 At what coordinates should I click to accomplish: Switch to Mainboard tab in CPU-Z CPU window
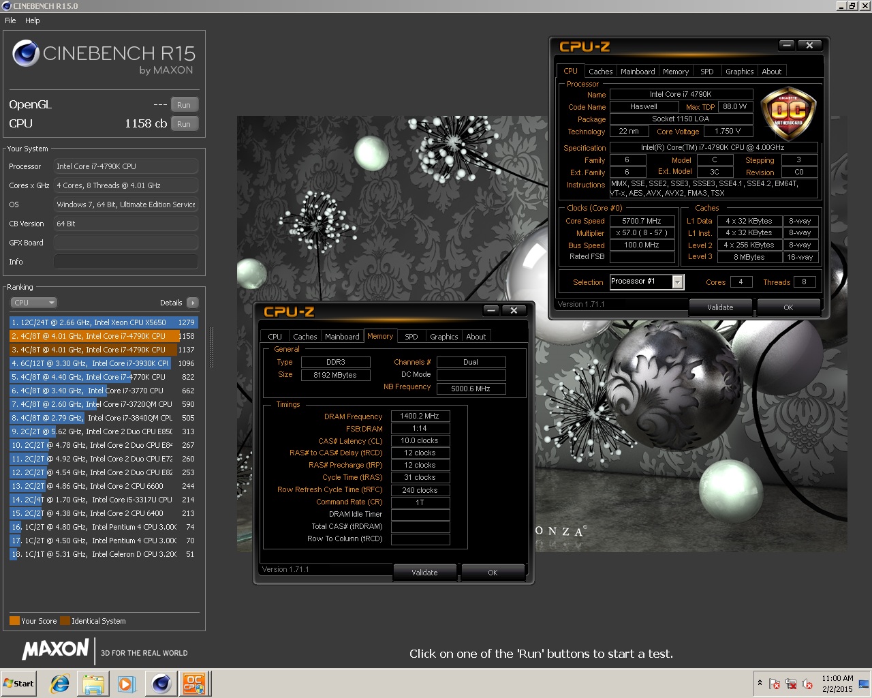pyautogui.click(x=638, y=72)
